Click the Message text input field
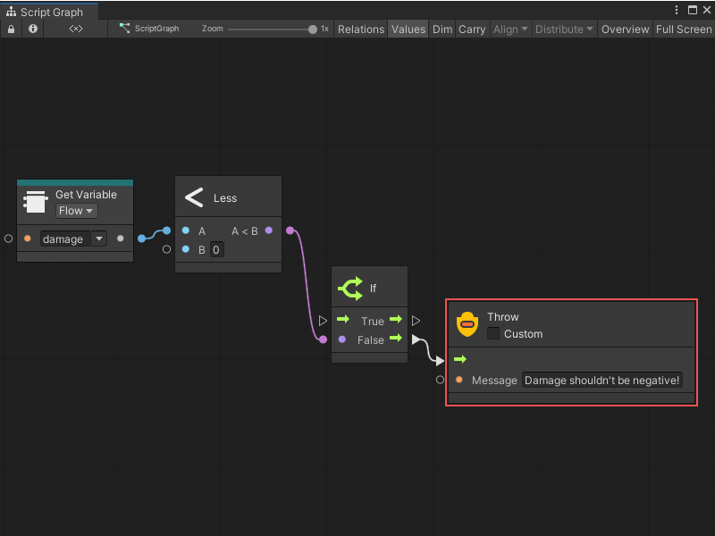The width and height of the screenshot is (715, 536). point(602,380)
